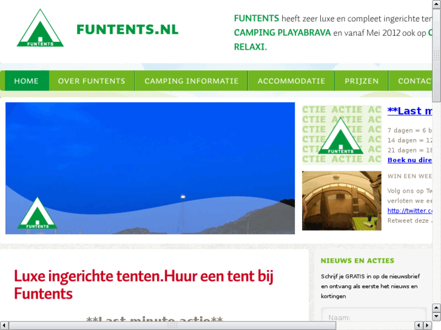Open the HOME menu tab
This screenshot has height=330, width=441.
point(27,81)
